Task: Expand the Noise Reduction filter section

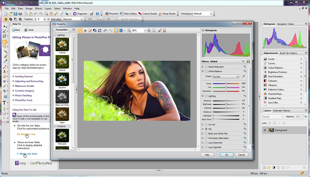Action: pyautogui.click(x=203, y=67)
